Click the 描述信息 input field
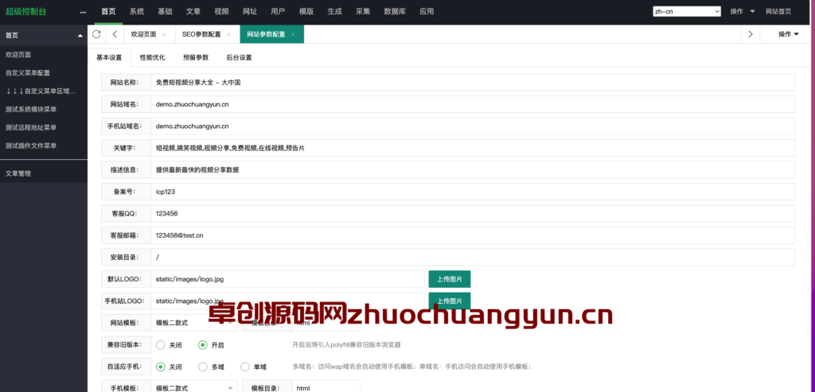The height and width of the screenshot is (392, 815). point(473,170)
